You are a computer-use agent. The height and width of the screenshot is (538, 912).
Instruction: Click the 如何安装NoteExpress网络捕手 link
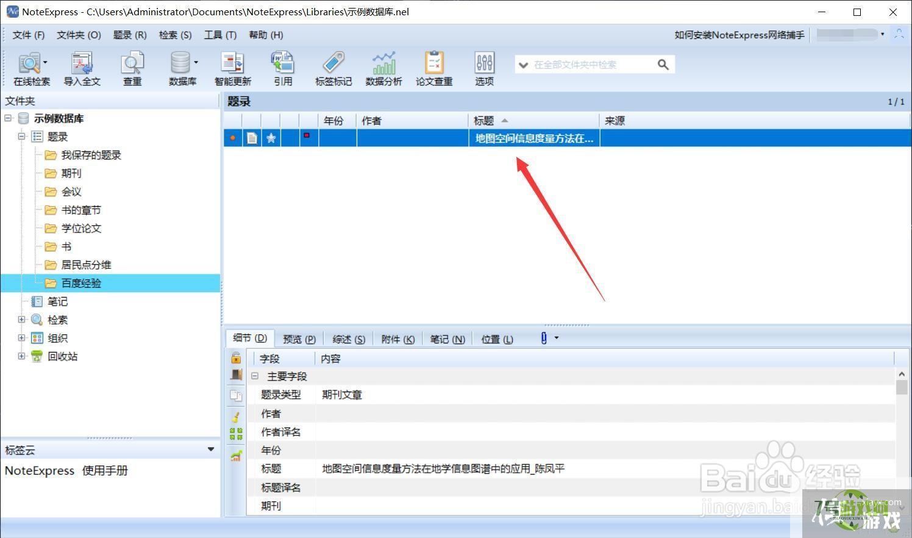pyautogui.click(x=739, y=35)
